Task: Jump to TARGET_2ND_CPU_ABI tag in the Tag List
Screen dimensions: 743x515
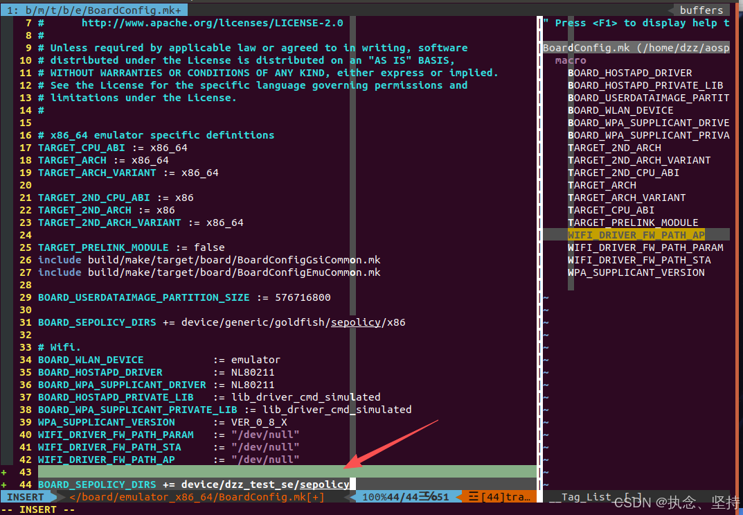Action: point(624,173)
